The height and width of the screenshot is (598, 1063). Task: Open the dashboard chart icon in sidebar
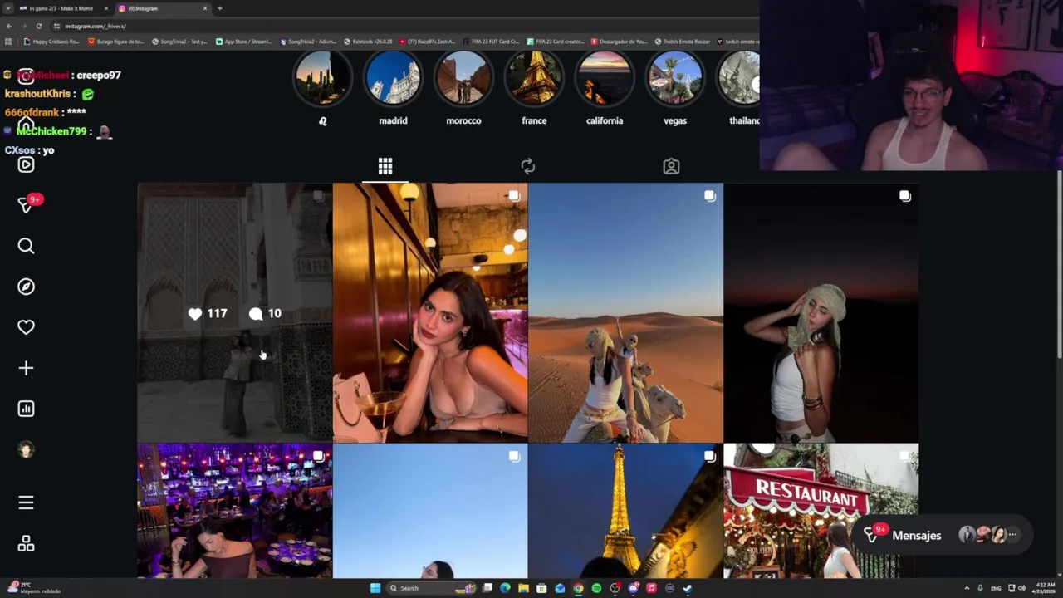26,409
